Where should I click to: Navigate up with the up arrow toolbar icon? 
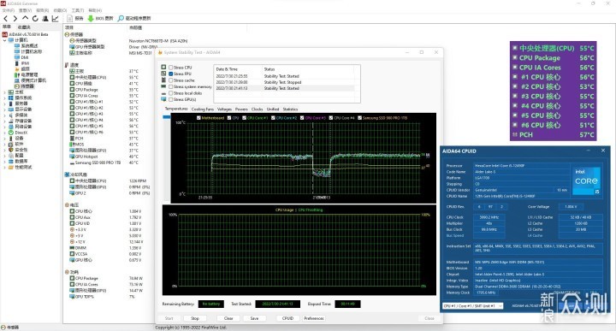(x=25, y=18)
